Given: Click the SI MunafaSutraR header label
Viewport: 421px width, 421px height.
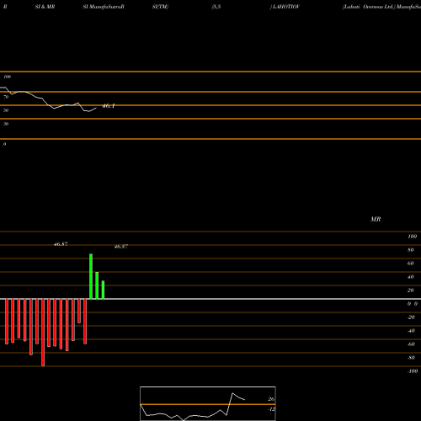Looking at the screenshot, I should tap(104, 7).
